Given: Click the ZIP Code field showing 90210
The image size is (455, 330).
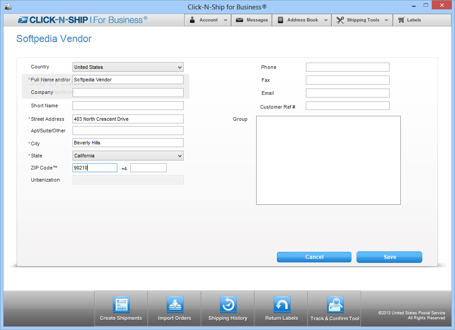Looking at the screenshot, I should 95,168.
